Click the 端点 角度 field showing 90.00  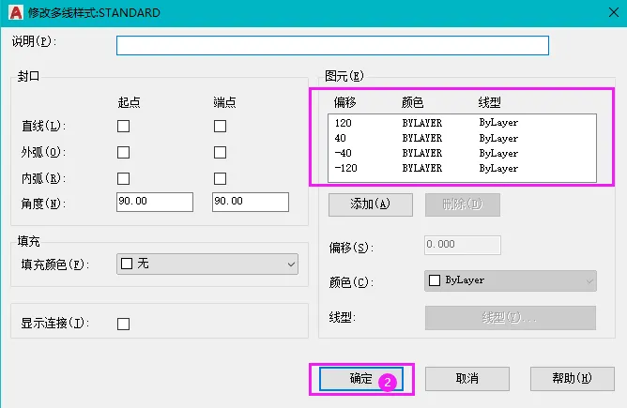pos(251,202)
